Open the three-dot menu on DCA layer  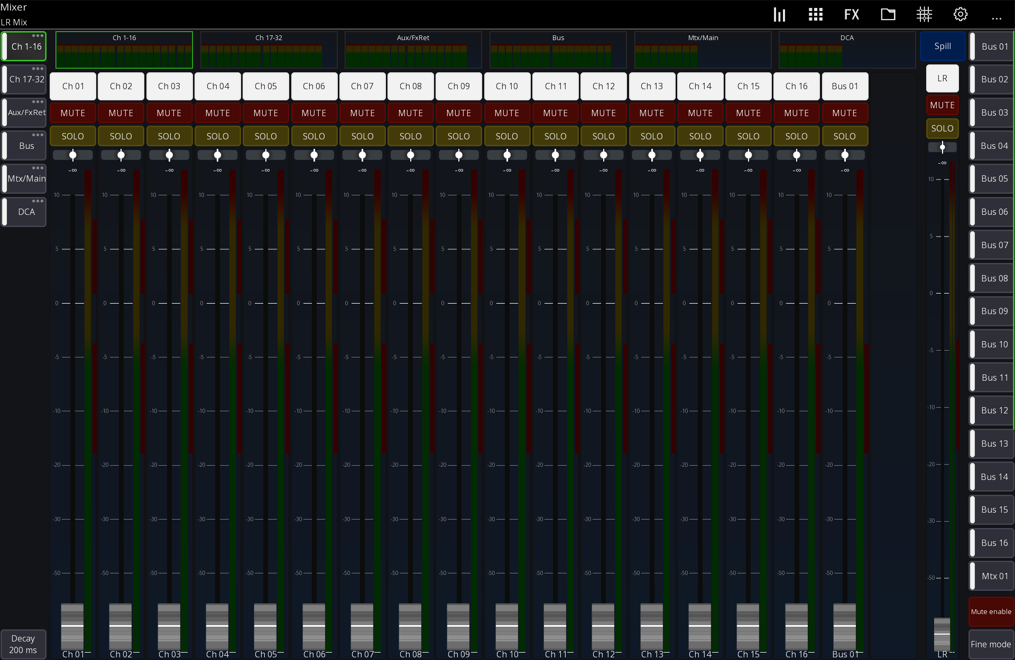38,201
